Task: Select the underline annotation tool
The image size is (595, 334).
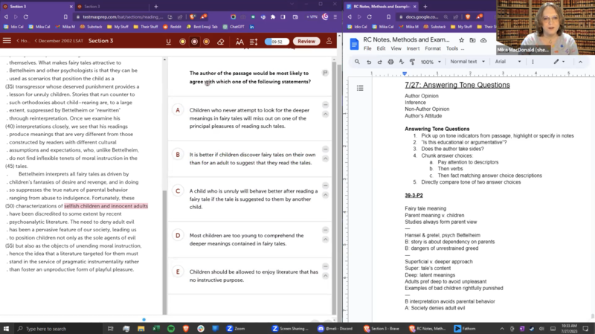Action: pos(170,42)
